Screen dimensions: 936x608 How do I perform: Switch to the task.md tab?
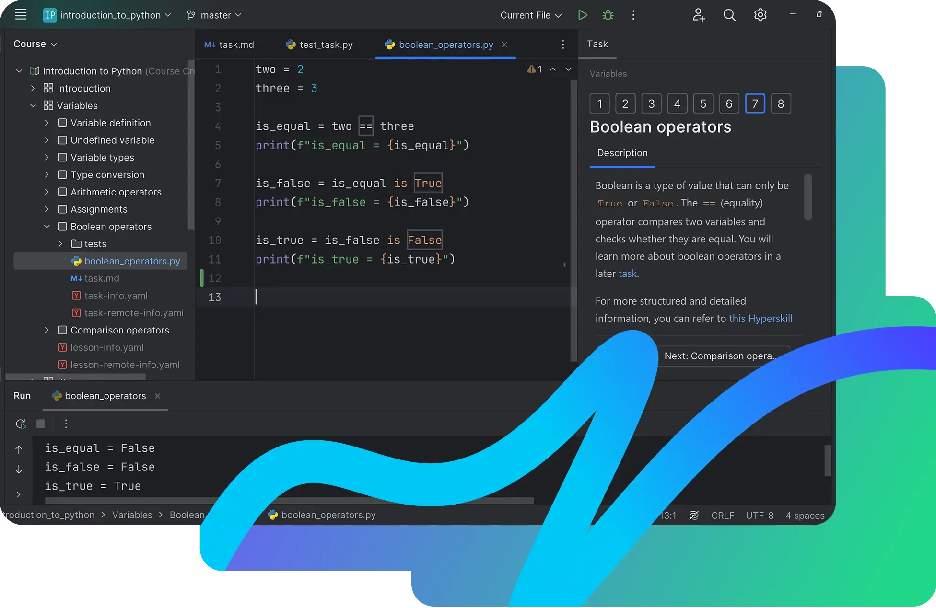235,45
